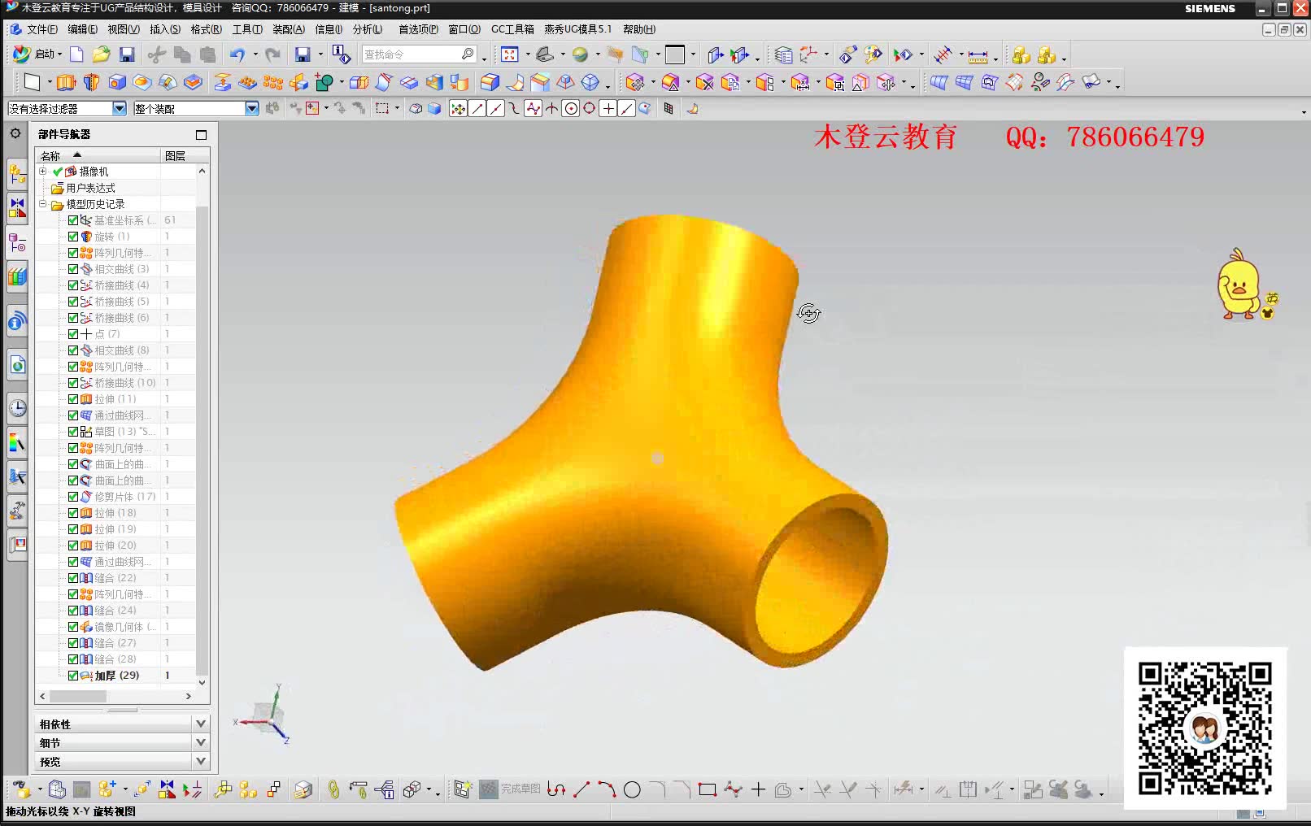Screen dimensions: 1311x826
Task: Click the 图层 column header
Action: pos(185,155)
